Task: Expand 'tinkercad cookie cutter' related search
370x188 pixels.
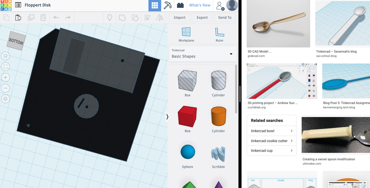Action: coord(271,141)
